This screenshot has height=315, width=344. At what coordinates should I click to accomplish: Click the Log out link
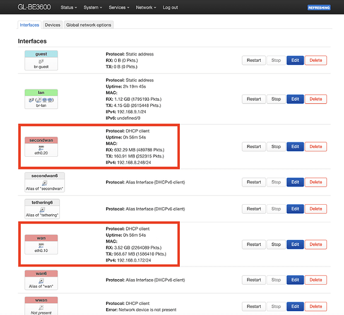click(x=170, y=8)
